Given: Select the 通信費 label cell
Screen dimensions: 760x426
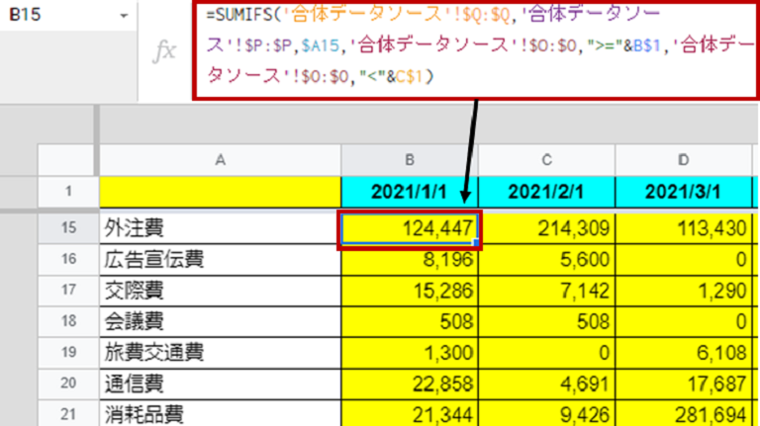Looking at the screenshot, I should point(220,384).
